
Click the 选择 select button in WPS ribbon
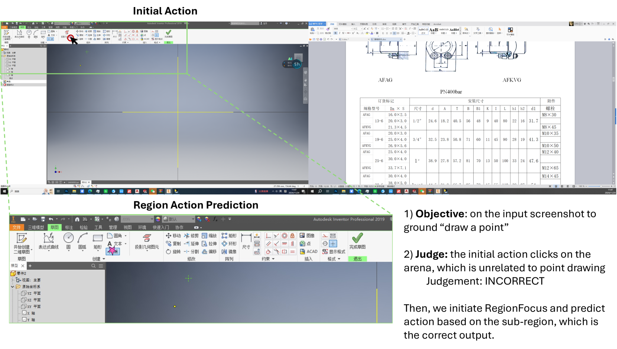pos(500,30)
